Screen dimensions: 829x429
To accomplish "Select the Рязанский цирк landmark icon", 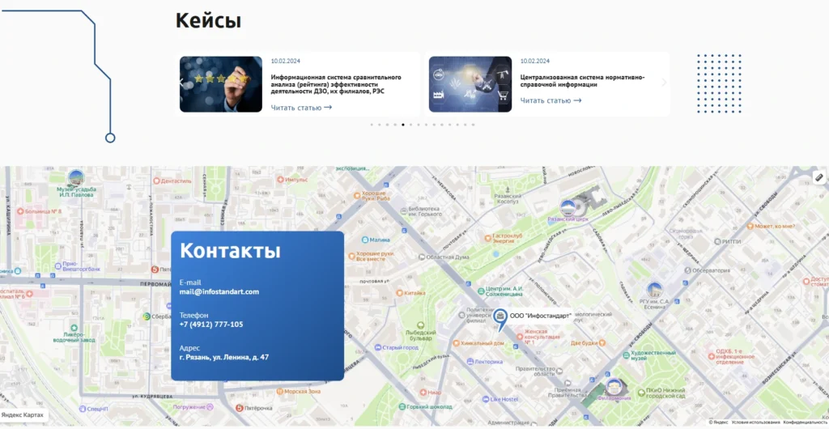I will pos(568,207).
